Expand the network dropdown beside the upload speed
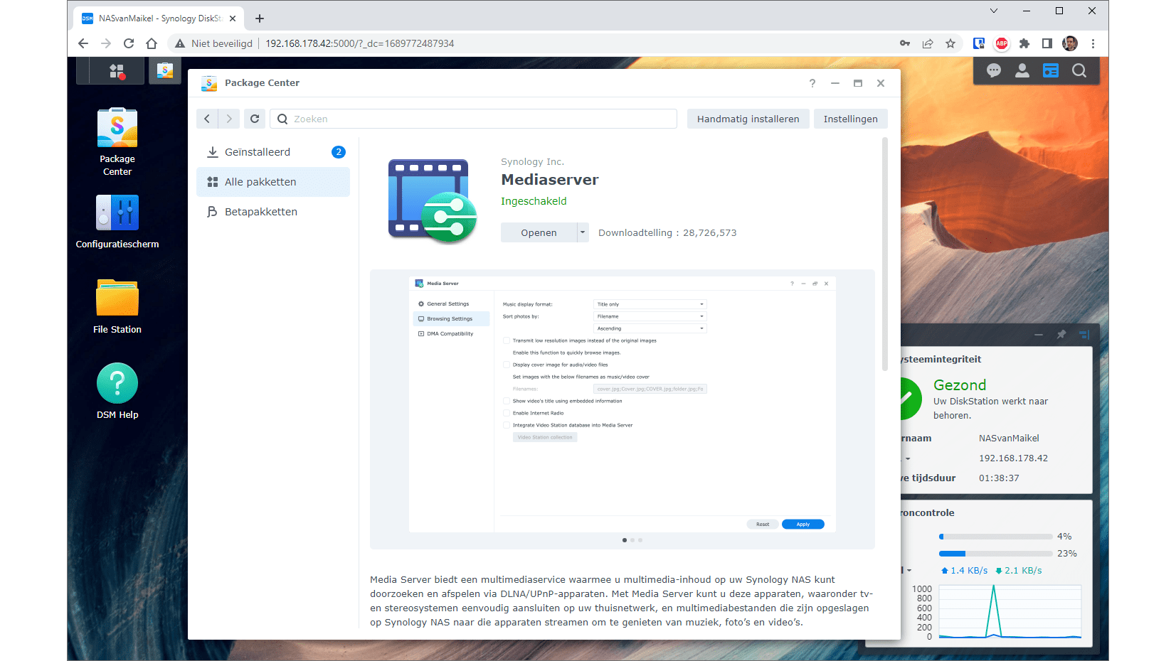Screen dimensions: 1176x661 click(909, 571)
